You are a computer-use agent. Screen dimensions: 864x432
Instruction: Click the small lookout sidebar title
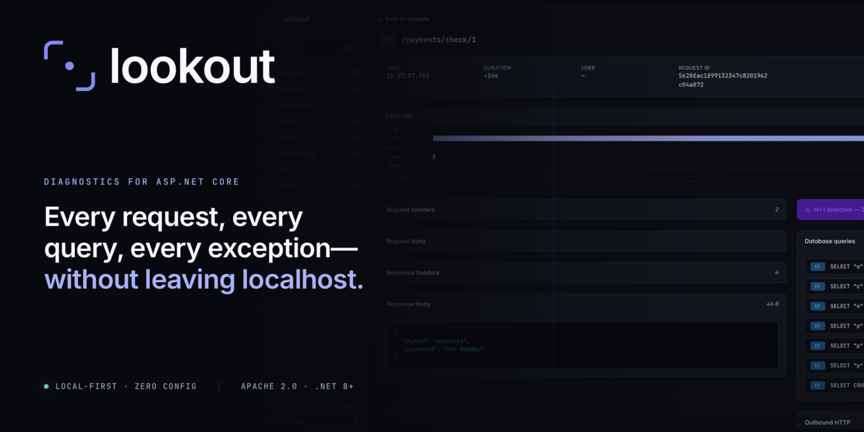pos(296,19)
